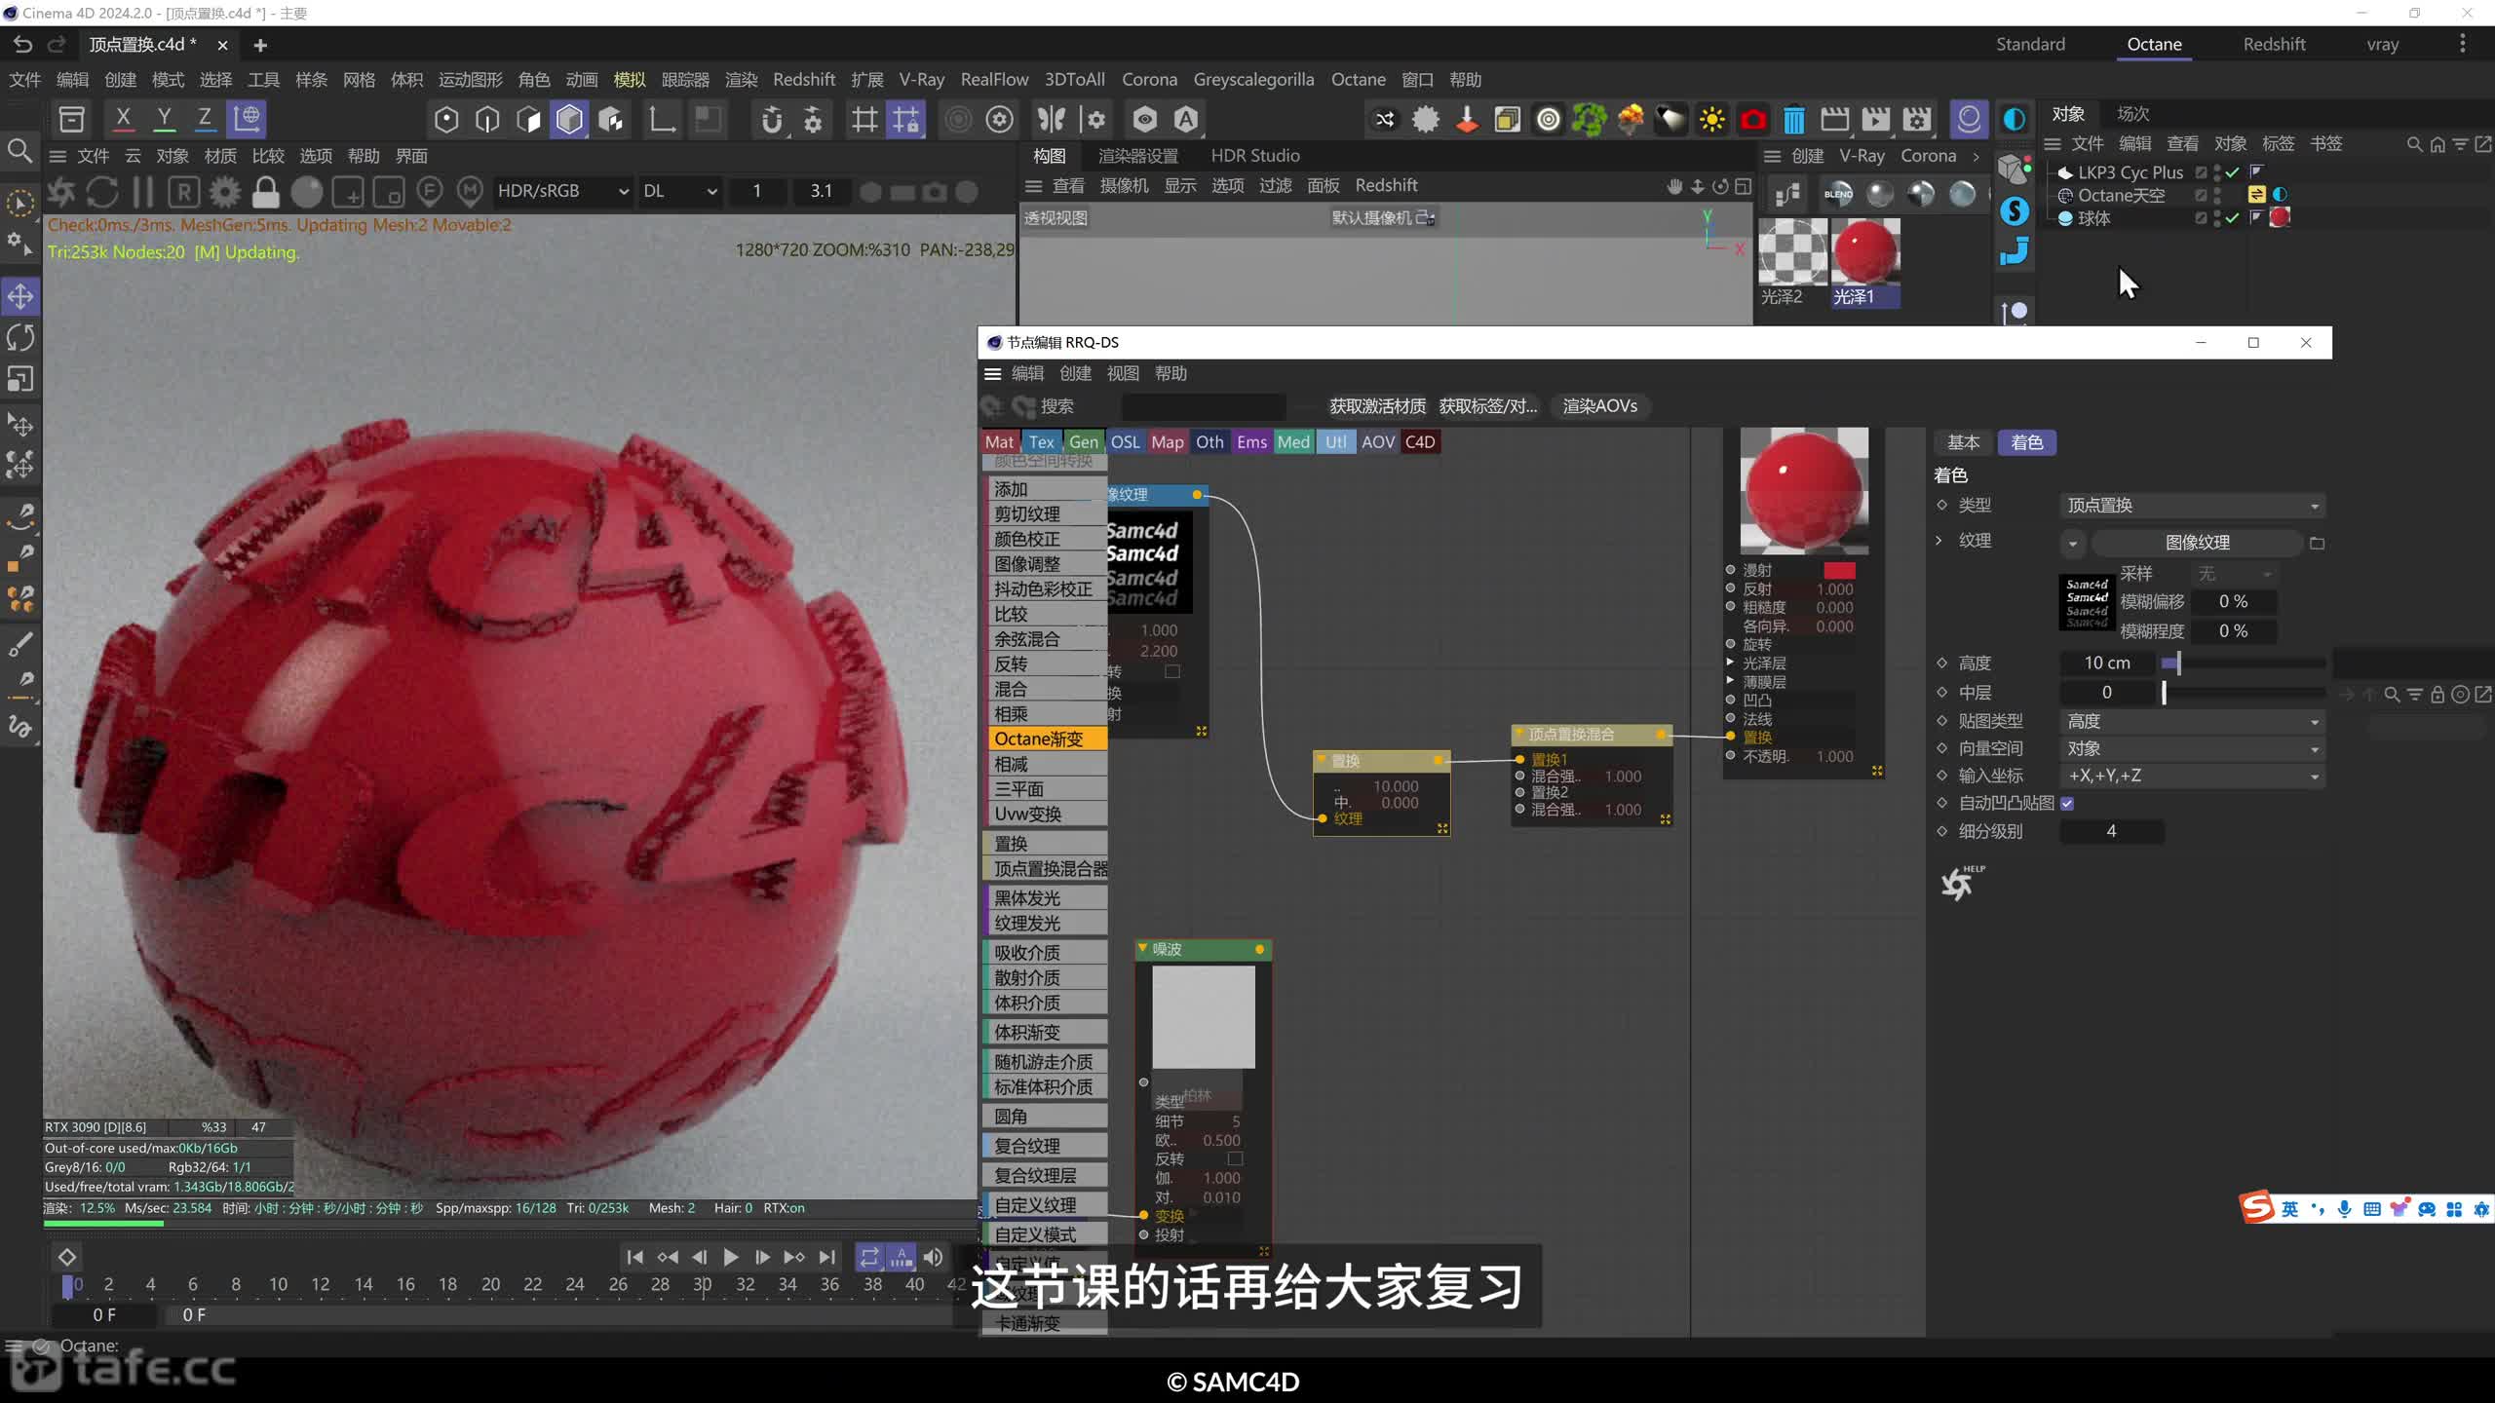Toggle the 反转 checkbox in 噪波 node
The height and width of the screenshot is (1403, 2495).
[1235, 1158]
